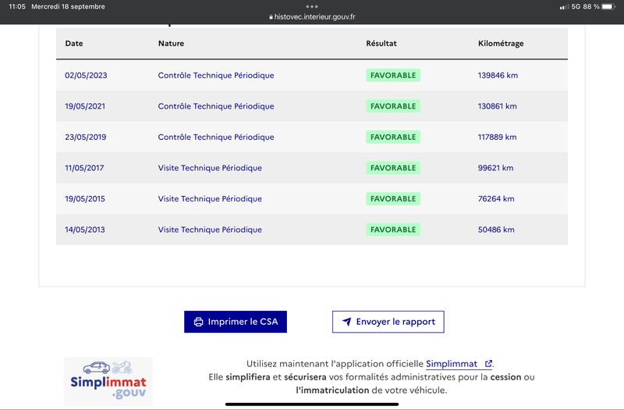Tap the padlock icon in the address bar

pyautogui.click(x=271, y=17)
